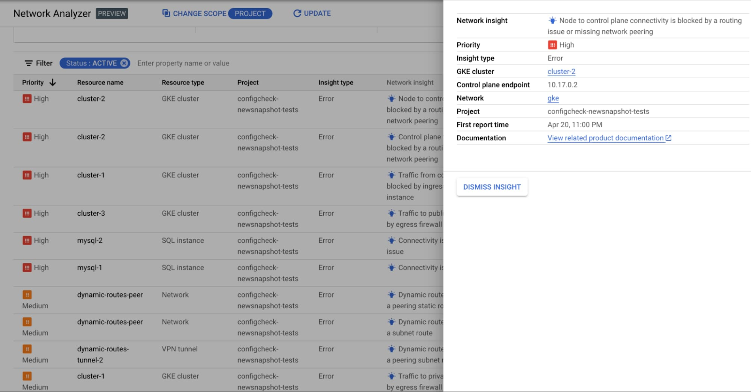Image resolution: width=751 pixels, height=392 pixels.
Task: Click DISMISS INSIGHT button
Action: [492, 187]
